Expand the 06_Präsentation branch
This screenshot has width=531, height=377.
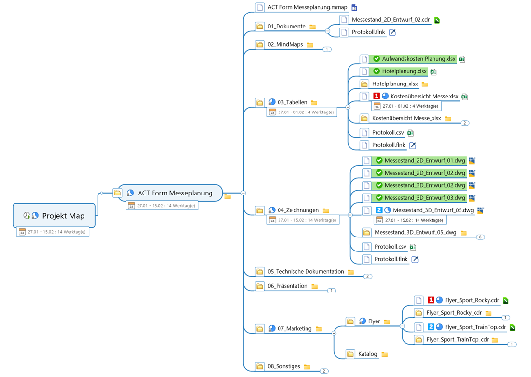click(332, 291)
